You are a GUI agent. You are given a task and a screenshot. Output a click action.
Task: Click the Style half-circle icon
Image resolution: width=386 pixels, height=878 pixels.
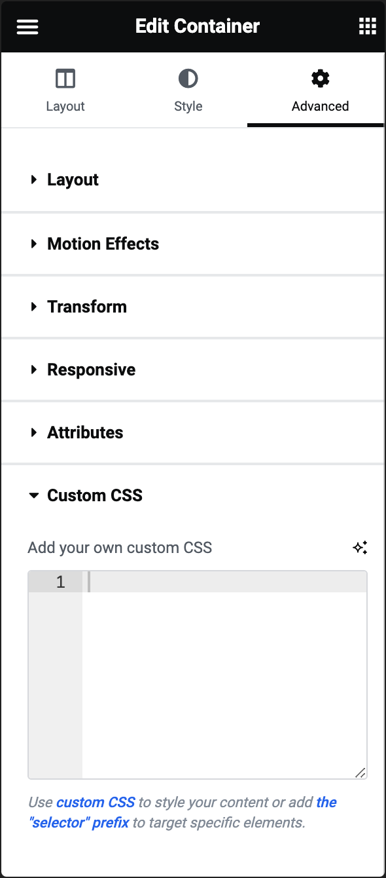click(x=188, y=79)
